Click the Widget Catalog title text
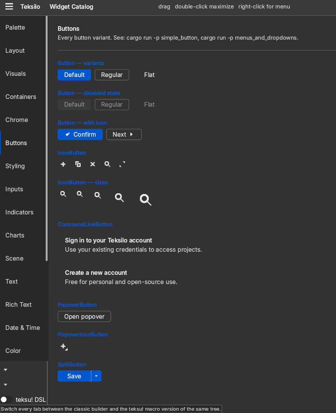The image size is (336, 413). tap(71, 7)
